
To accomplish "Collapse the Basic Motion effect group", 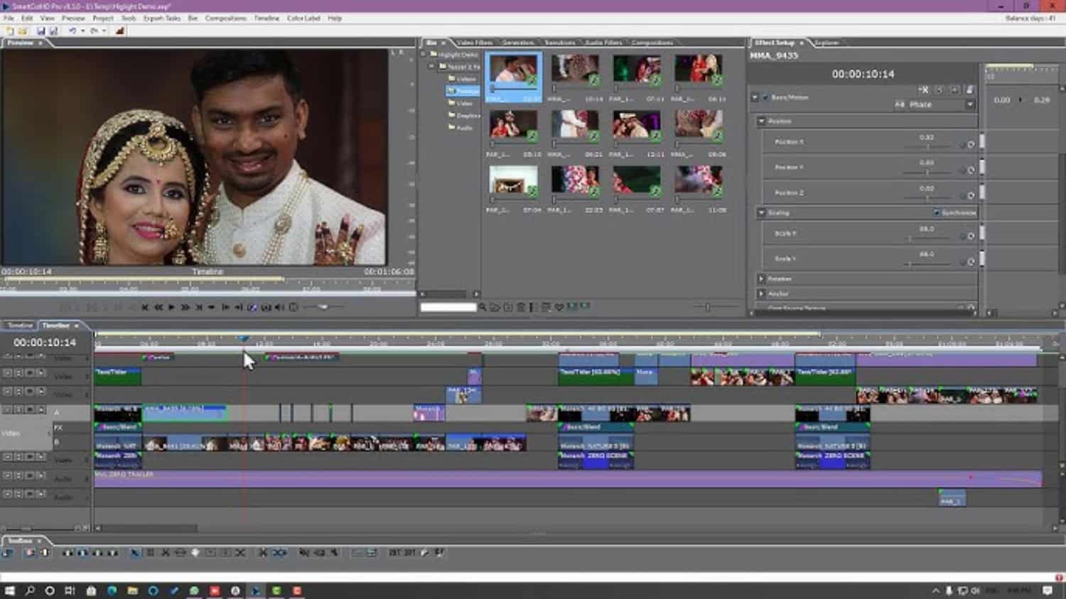I will coord(755,97).
